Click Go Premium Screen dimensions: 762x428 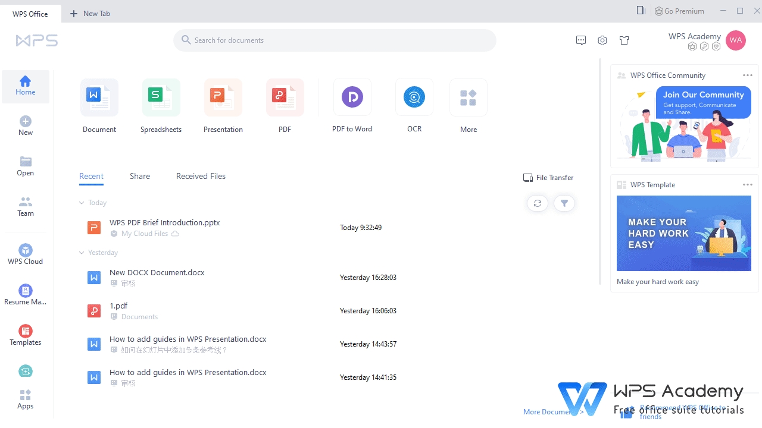click(x=679, y=11)
